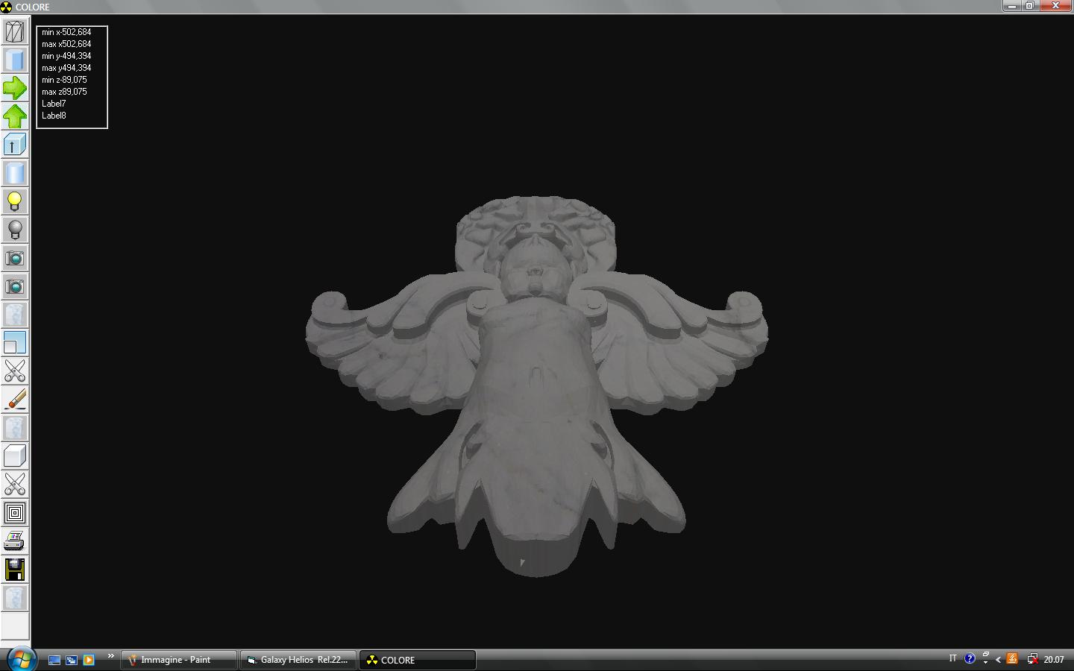Click the scissors icon below the white cube
Screen dimensions: 1074x671
15,485
